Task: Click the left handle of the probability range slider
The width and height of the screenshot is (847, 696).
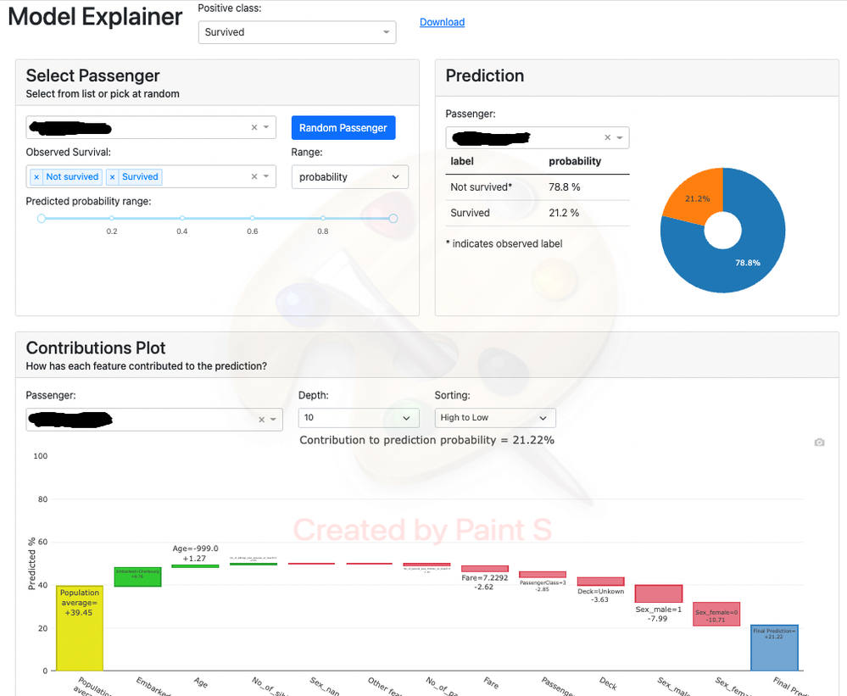Action: (x=41, y=219)
